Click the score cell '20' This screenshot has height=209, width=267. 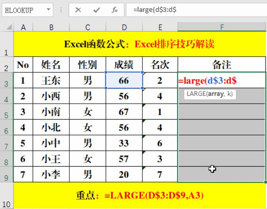(x=124, y=174)
